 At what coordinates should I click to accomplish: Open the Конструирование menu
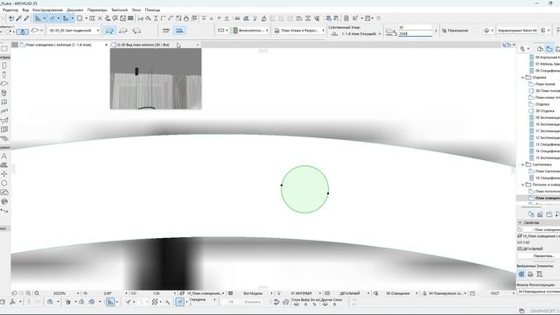tap(47, 10)
